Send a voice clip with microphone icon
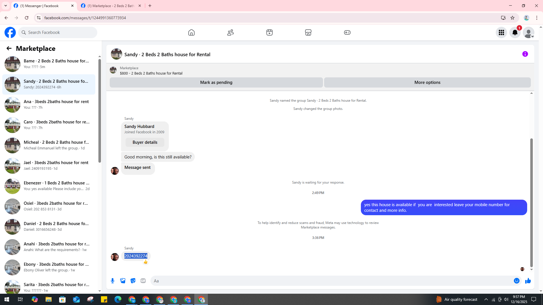 [x=113, y=281]
